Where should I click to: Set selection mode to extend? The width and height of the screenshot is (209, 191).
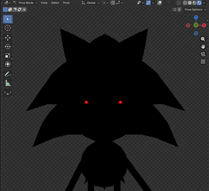pos(10,10)
